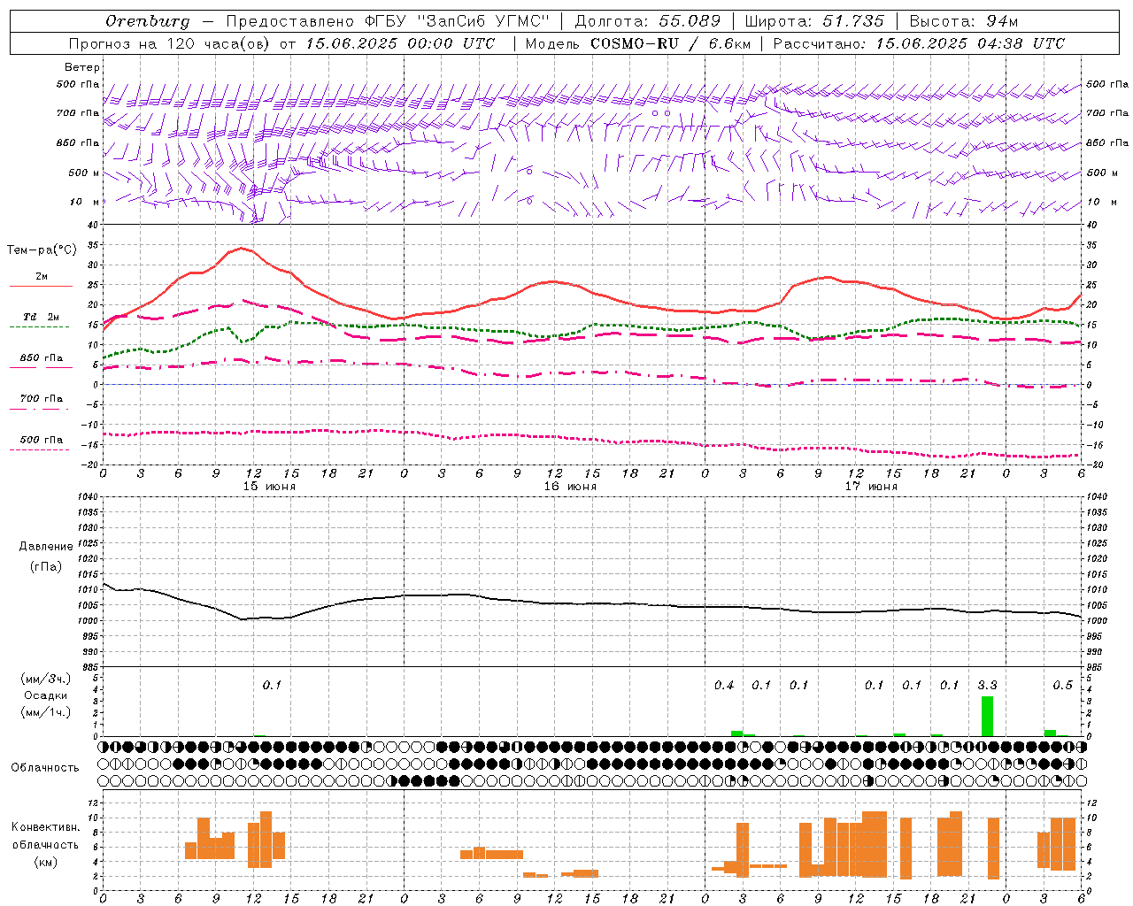Click the 'Широта: 51.735' latitude value
This screenshot has height=906, width=1133.
coord(814,21)
